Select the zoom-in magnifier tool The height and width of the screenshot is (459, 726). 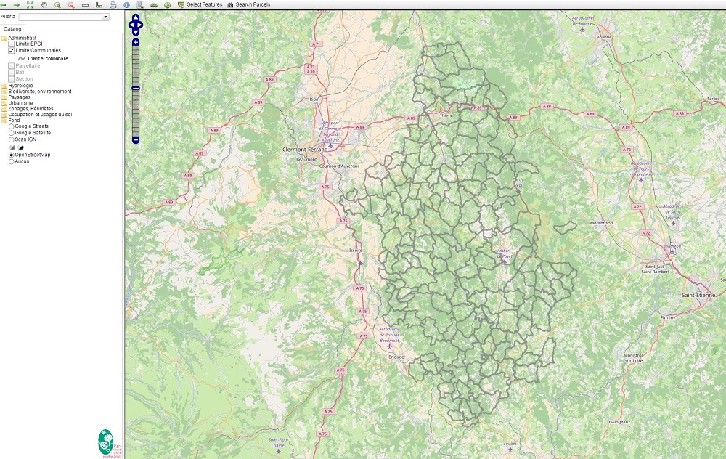58,4
